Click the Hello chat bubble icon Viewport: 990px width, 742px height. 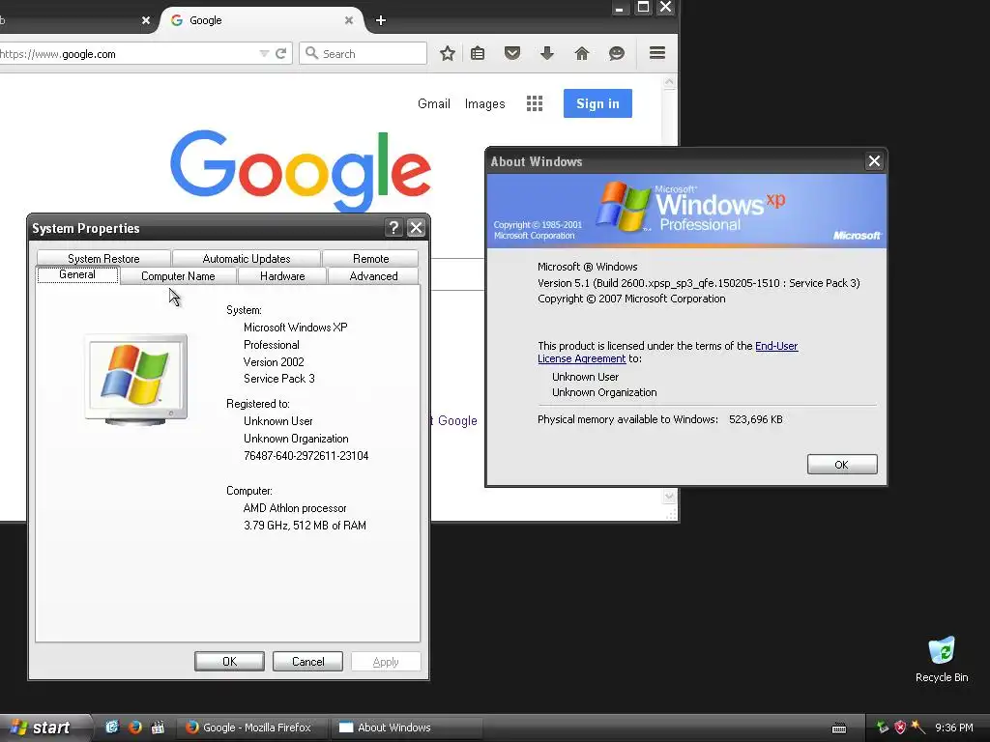point(617,54)
